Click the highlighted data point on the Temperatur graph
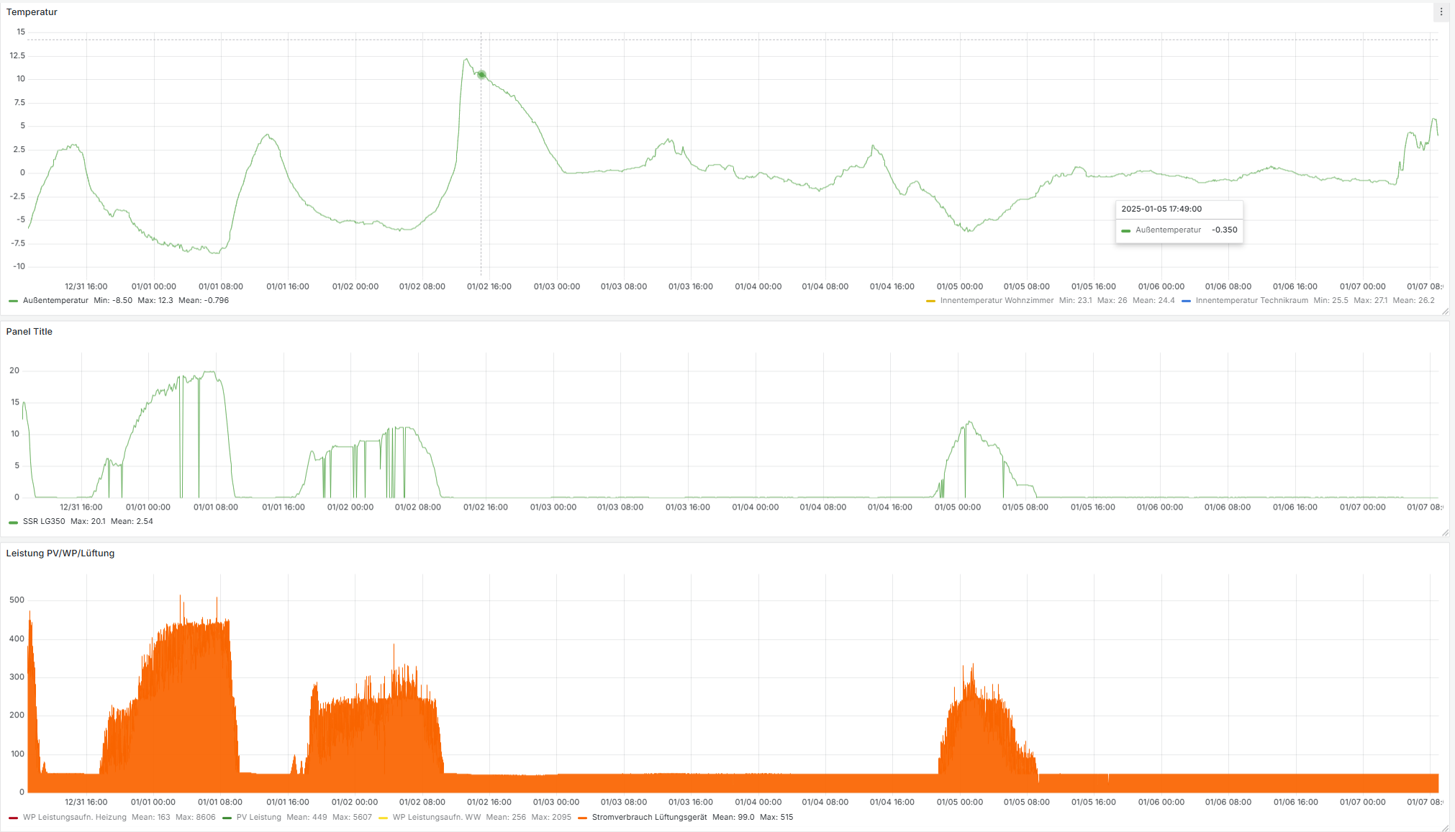Screen dimensions: 1455x832 tap(481, 75)
